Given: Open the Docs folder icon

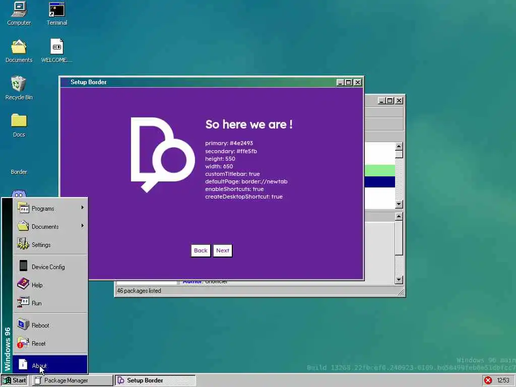Looking at the screenshot, I should coord(19,125).
